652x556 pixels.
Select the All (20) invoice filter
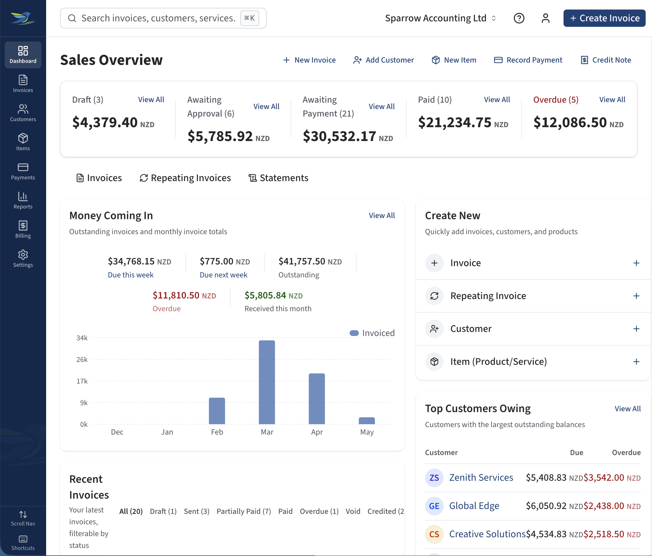pyautogui.click(x=131, y=511)
